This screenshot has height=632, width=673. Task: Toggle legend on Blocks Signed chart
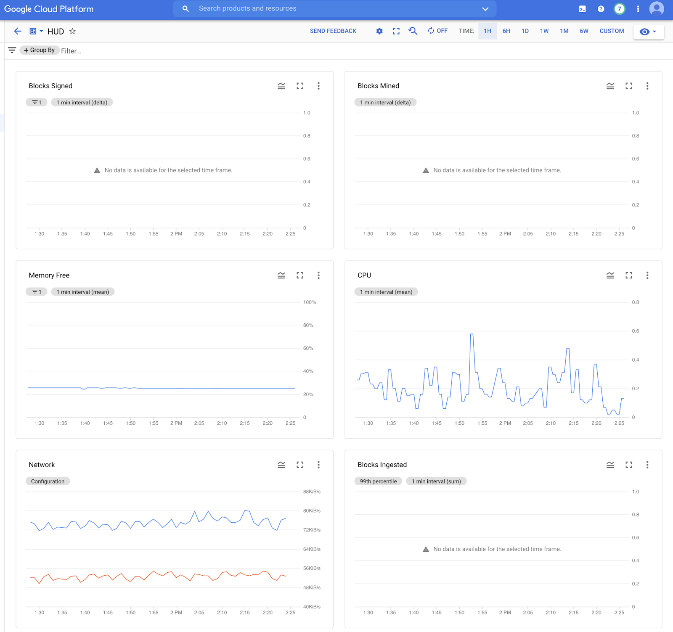coord(281,86)
